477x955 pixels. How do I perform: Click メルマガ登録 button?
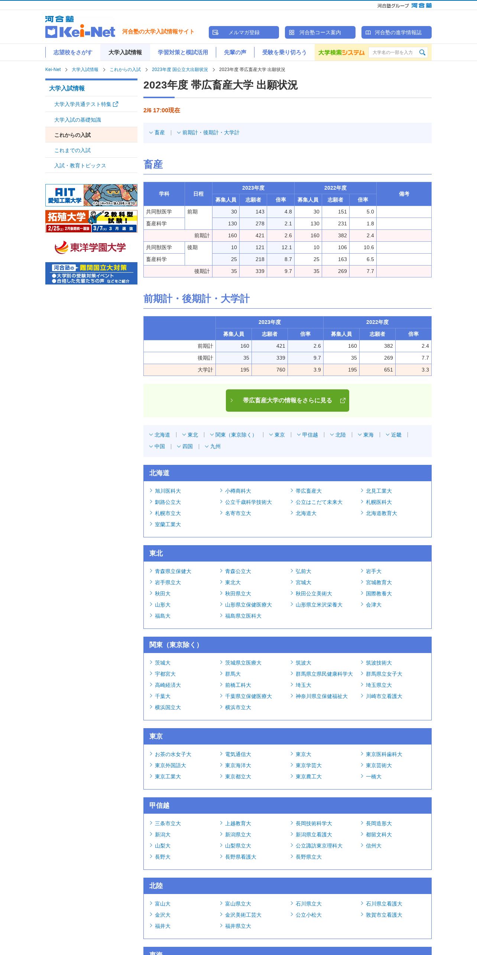pyautogui.click(x=244, y=32)
